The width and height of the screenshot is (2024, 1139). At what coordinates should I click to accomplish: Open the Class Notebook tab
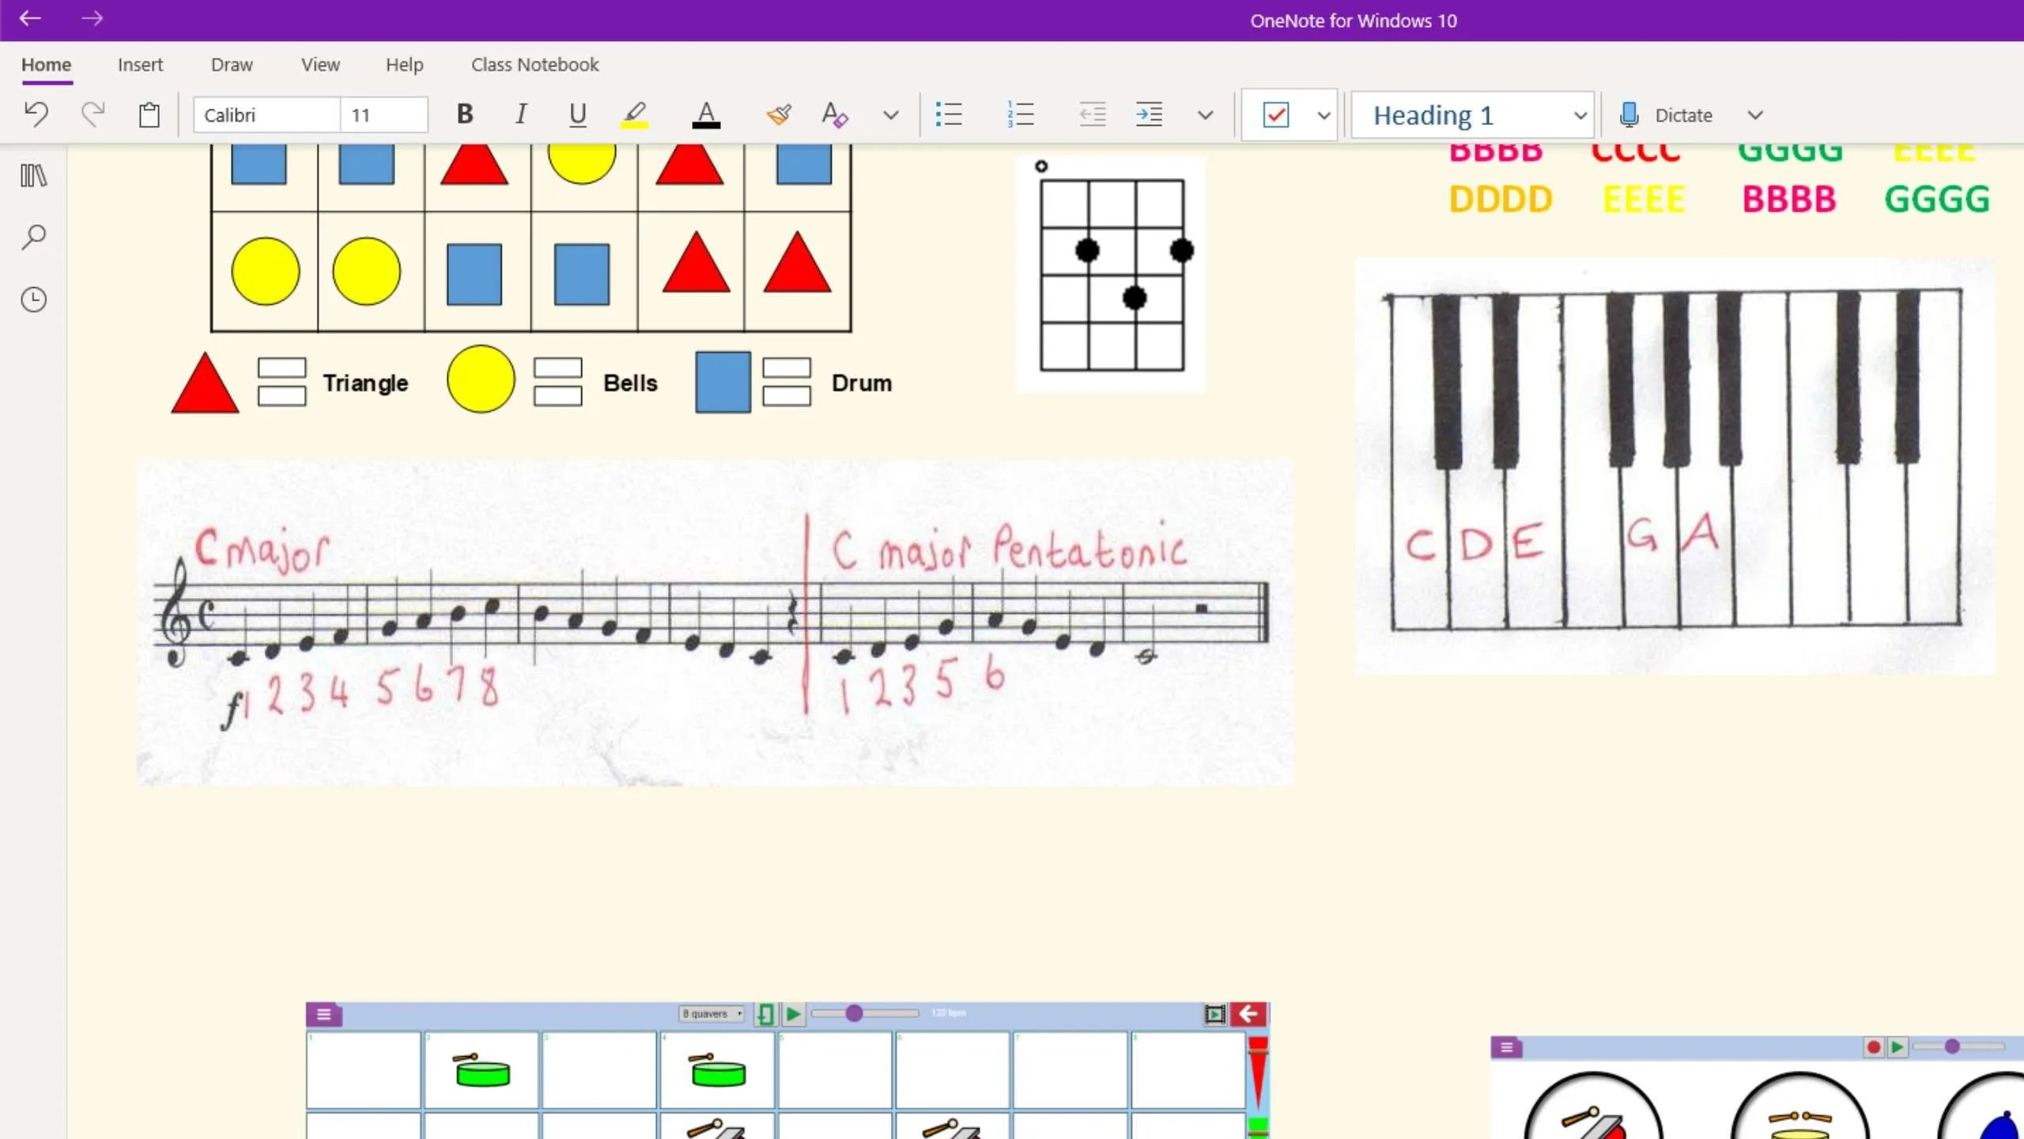point(535,65)
